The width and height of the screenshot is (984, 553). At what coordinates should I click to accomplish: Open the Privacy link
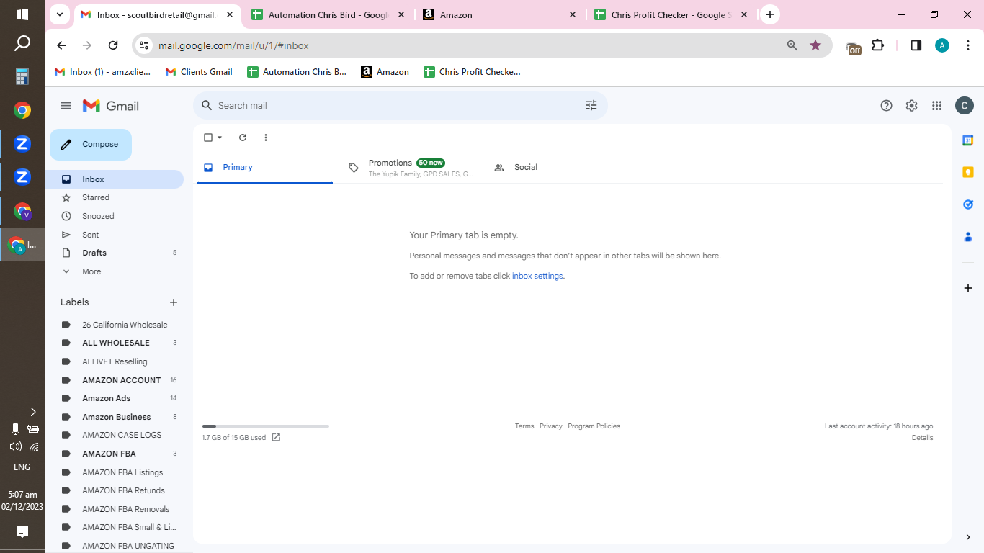(550, 426)
